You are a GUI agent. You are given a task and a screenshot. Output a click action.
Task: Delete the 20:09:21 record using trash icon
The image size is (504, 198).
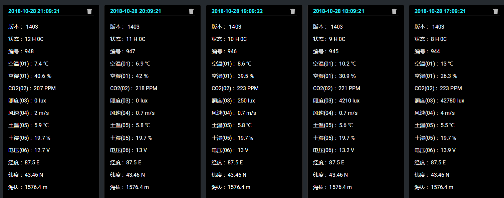(191, 11)
